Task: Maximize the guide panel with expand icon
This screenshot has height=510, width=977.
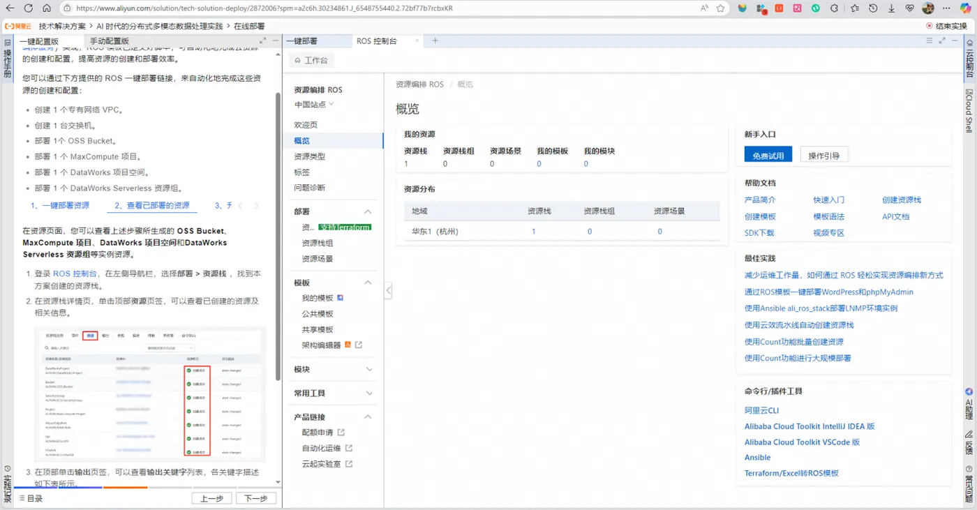Action: [262, 41]
